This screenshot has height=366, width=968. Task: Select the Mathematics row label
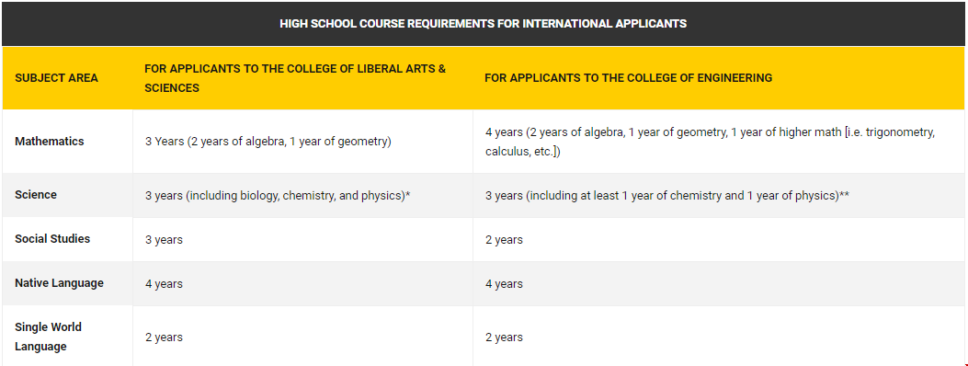(50, 142)
